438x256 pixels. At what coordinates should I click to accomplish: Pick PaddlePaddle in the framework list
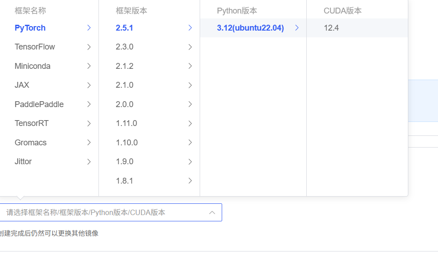coord(49,104)
